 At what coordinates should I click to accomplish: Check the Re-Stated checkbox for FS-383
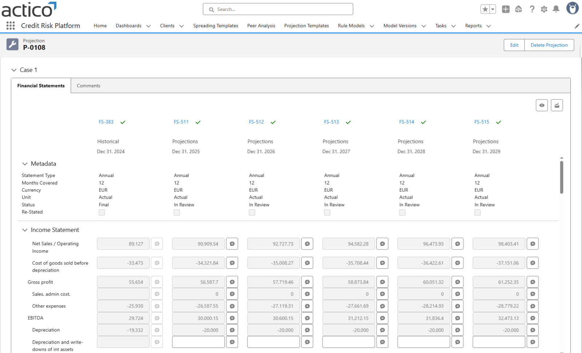coord(101,212)
